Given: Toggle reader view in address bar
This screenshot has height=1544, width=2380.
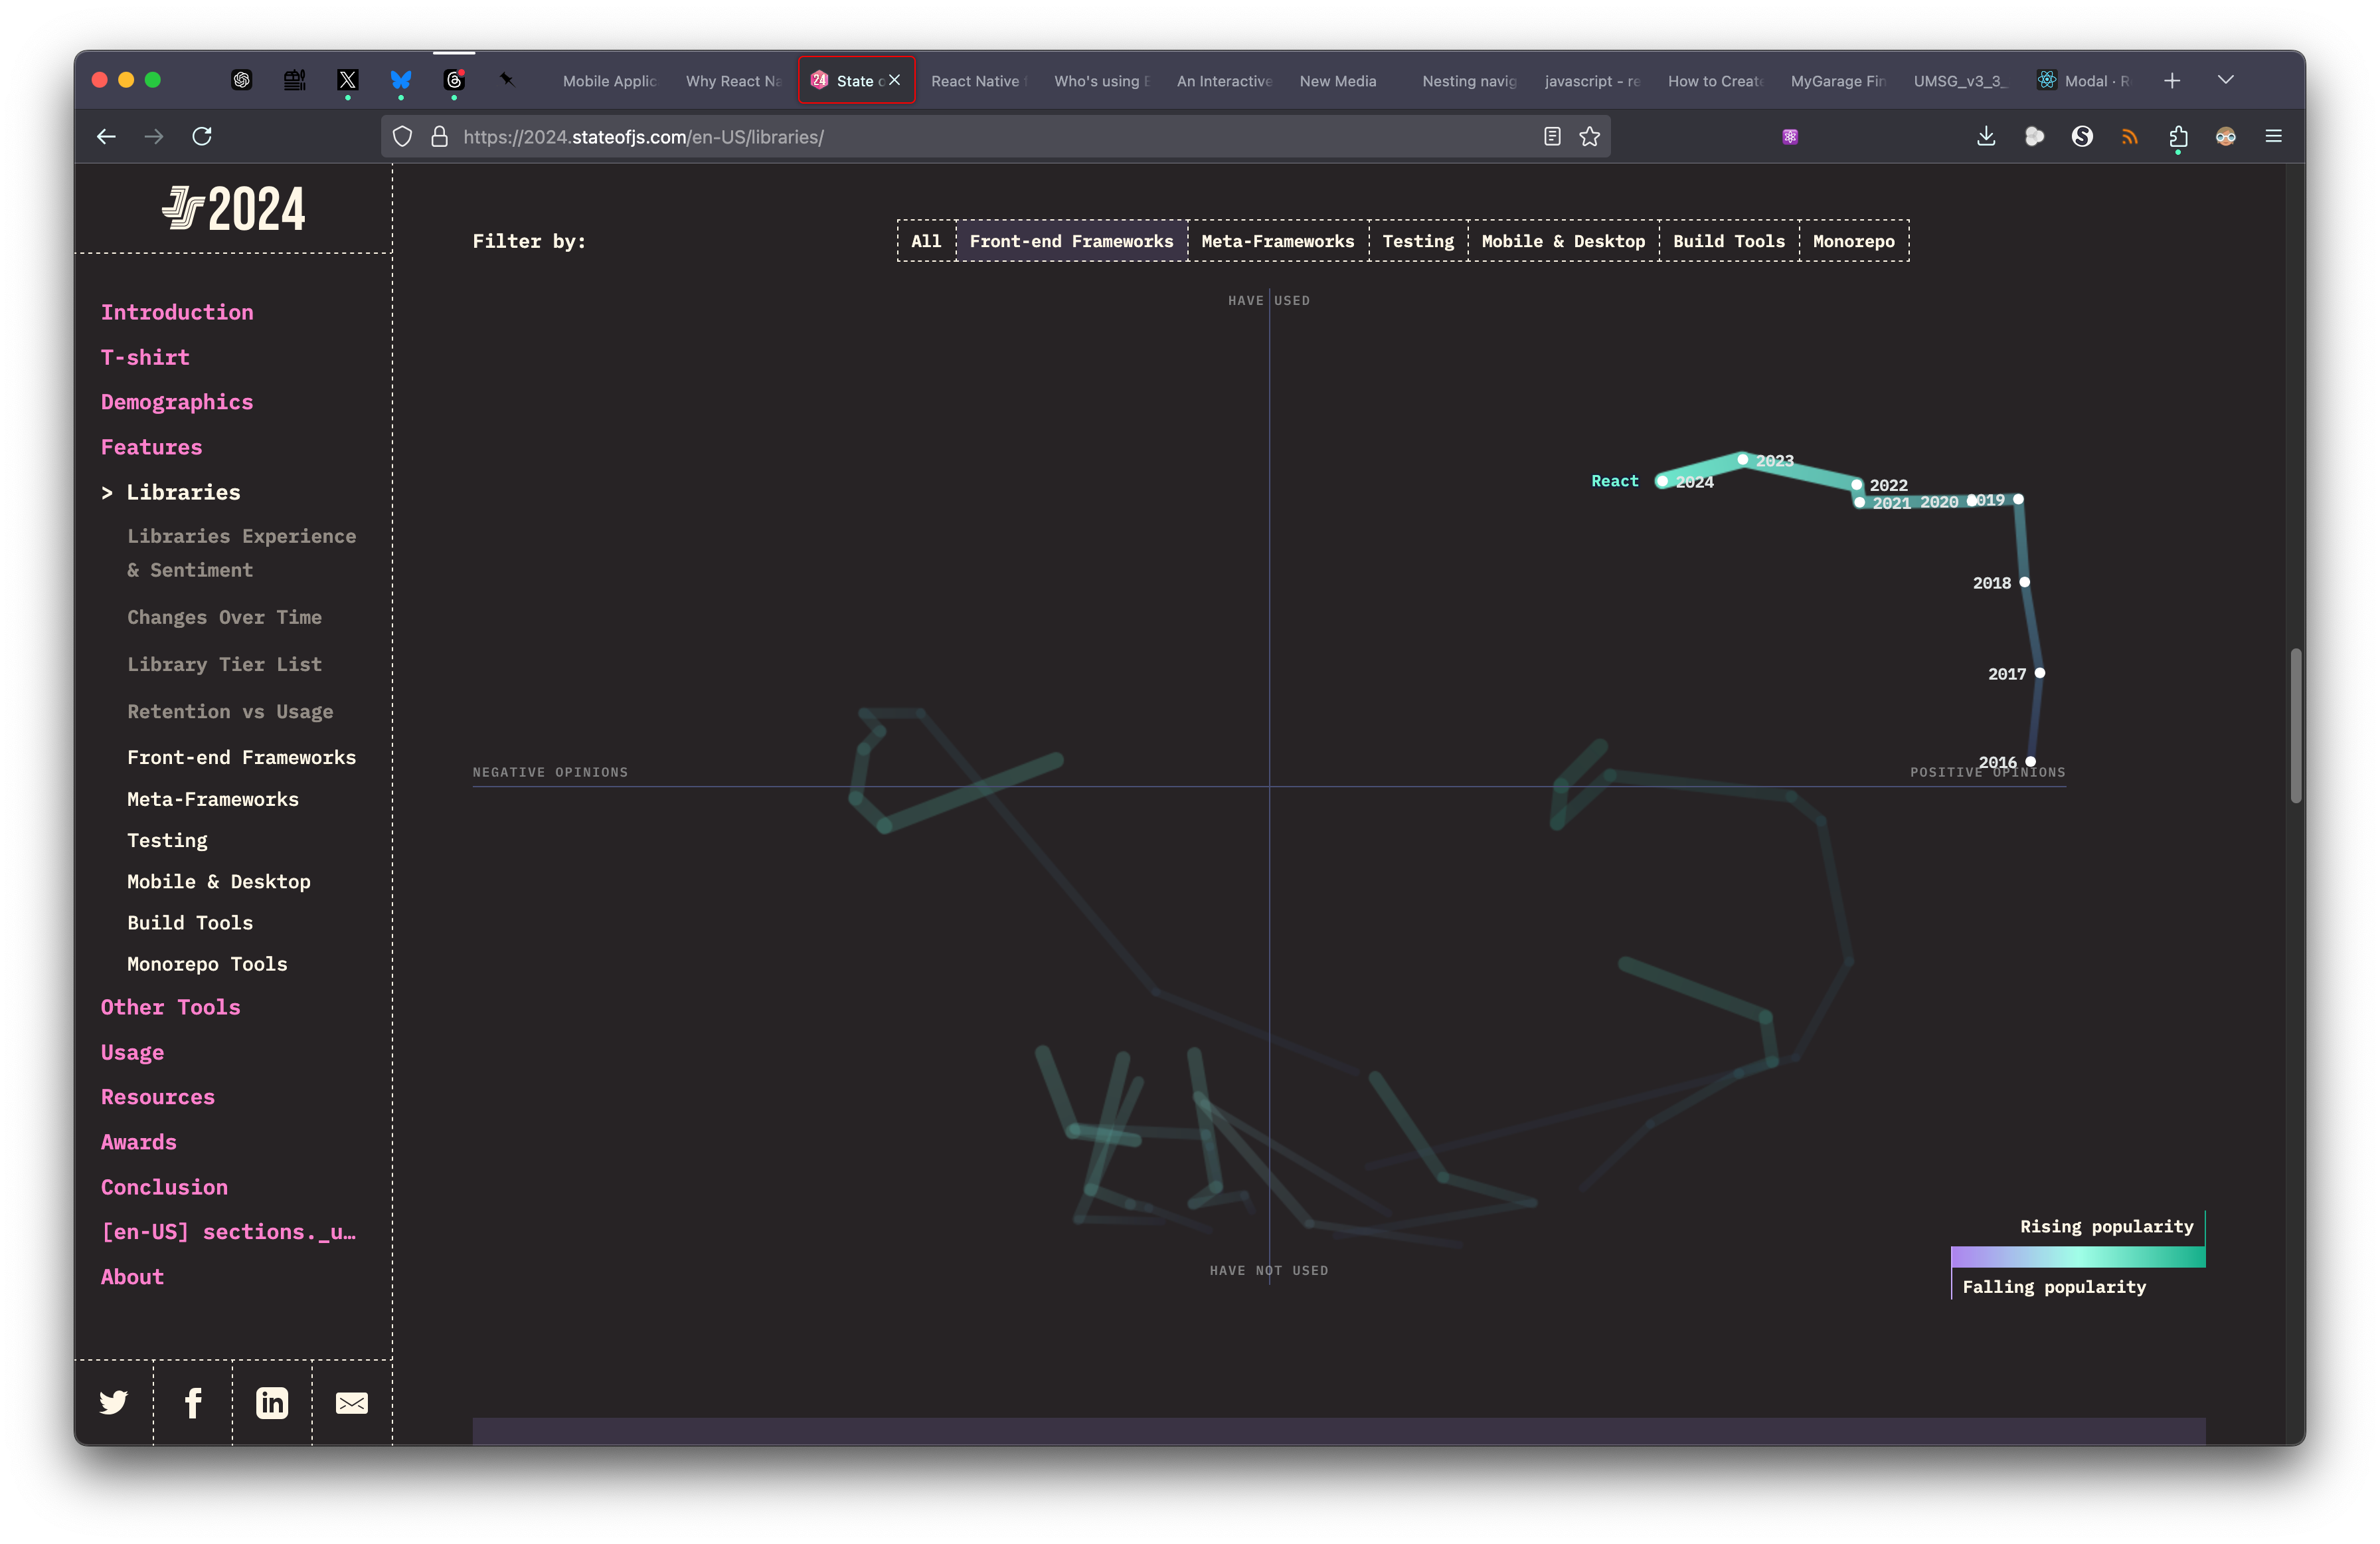Looking at the screenshot, I should click(x=1552, y=136).
